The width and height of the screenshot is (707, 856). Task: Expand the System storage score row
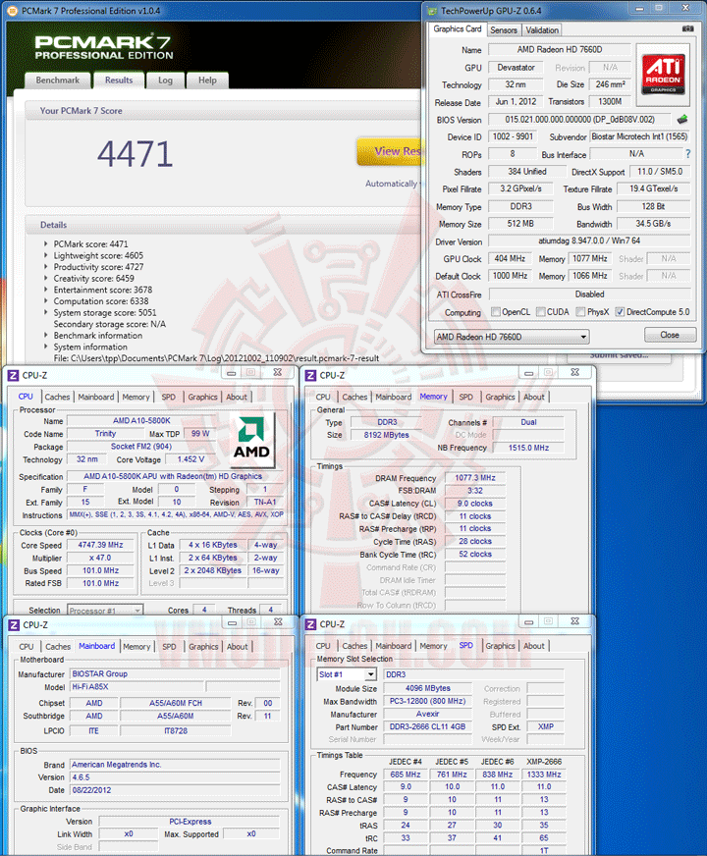pos(46,313)
